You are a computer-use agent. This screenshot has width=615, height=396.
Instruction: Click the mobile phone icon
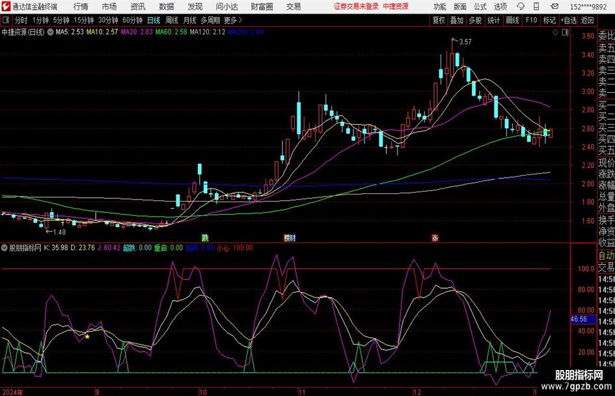click(536, 7)
